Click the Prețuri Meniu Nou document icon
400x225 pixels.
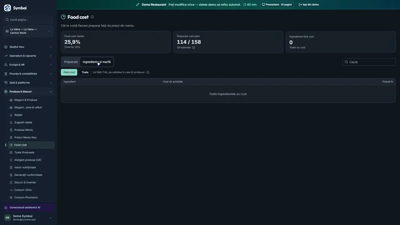point(11,137)
